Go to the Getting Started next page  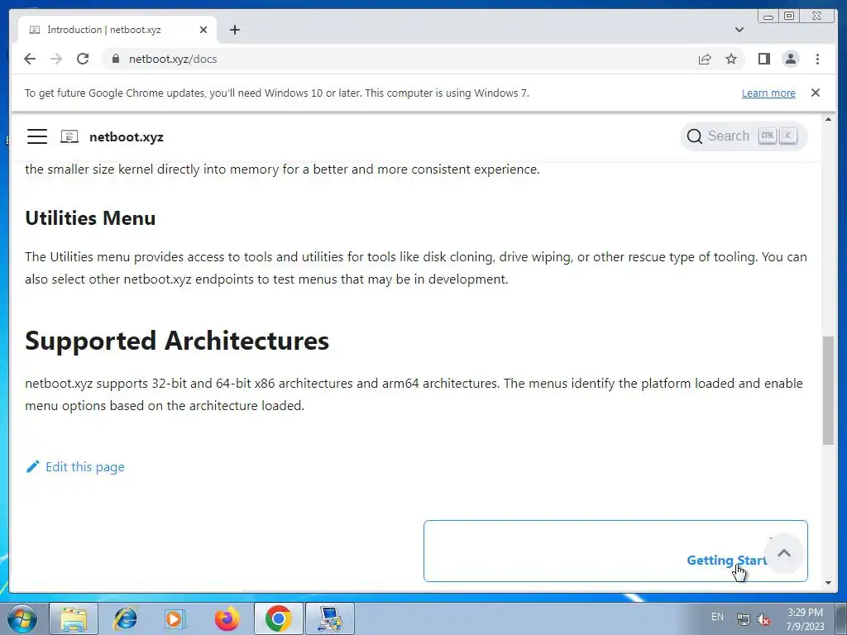click(x=615, y=551)
